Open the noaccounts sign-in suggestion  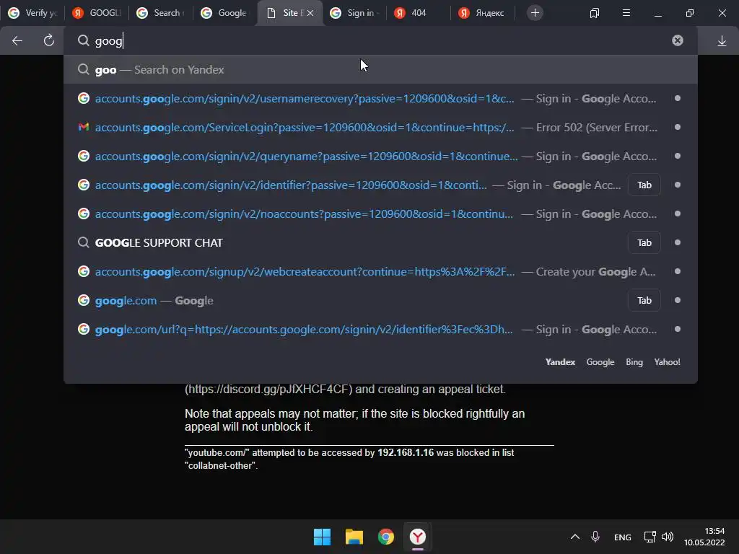tap(380, 214)
